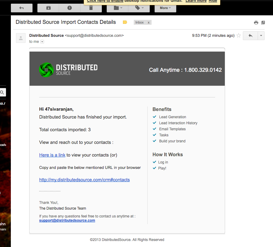Screen dimensions: 273x247
Task: Open the More actions menu
Action: tap(165, 8)
